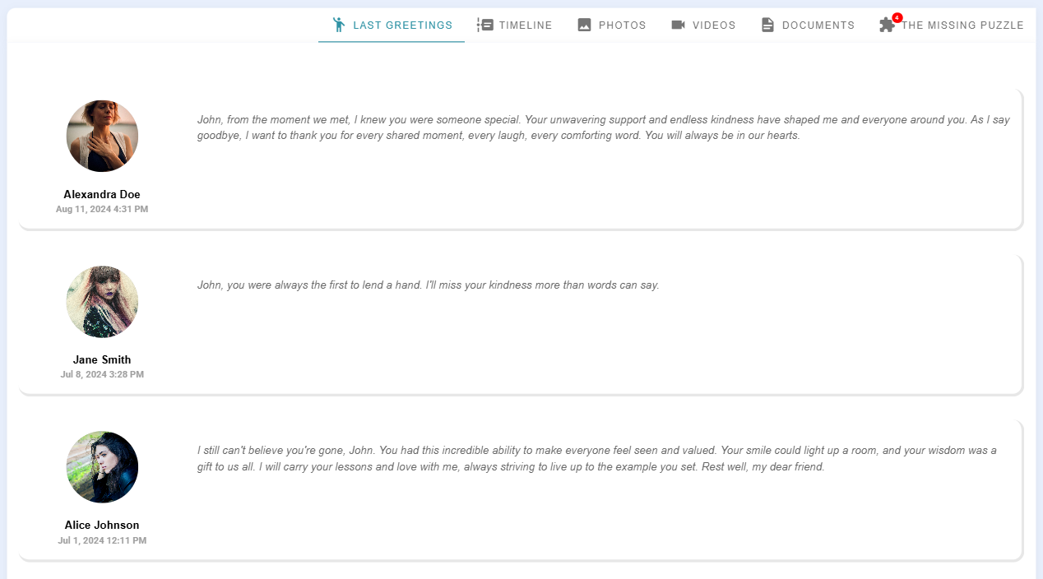
Task: Click Alice Johnson's profile photo
Action: (102, 466)
